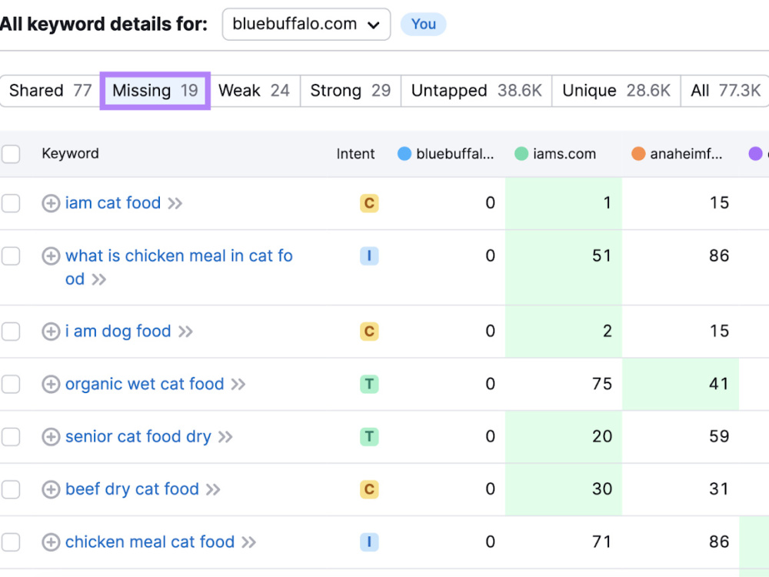
Task: Click the Informational intent badge for chicken meal cat food
Action: (x=369, y=542)
